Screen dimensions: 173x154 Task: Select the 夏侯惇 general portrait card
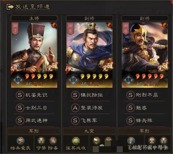(x=145, y=55)
